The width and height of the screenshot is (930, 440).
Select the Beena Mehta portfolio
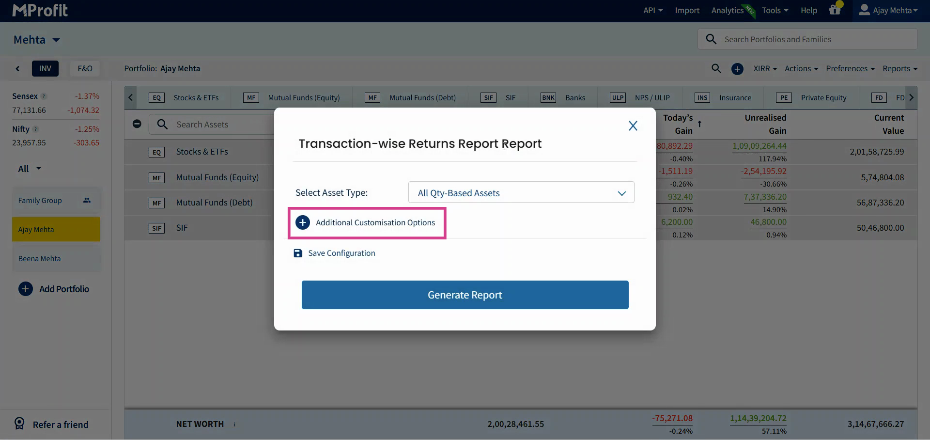[56, 258]
